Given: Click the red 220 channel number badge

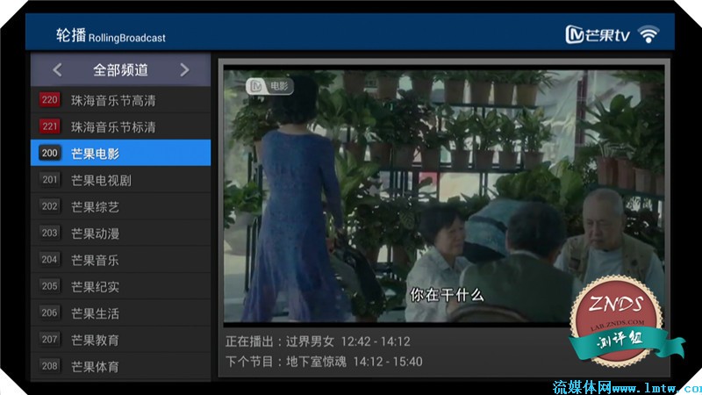Looking at the screenshot, I should click(x=50, y=100).
